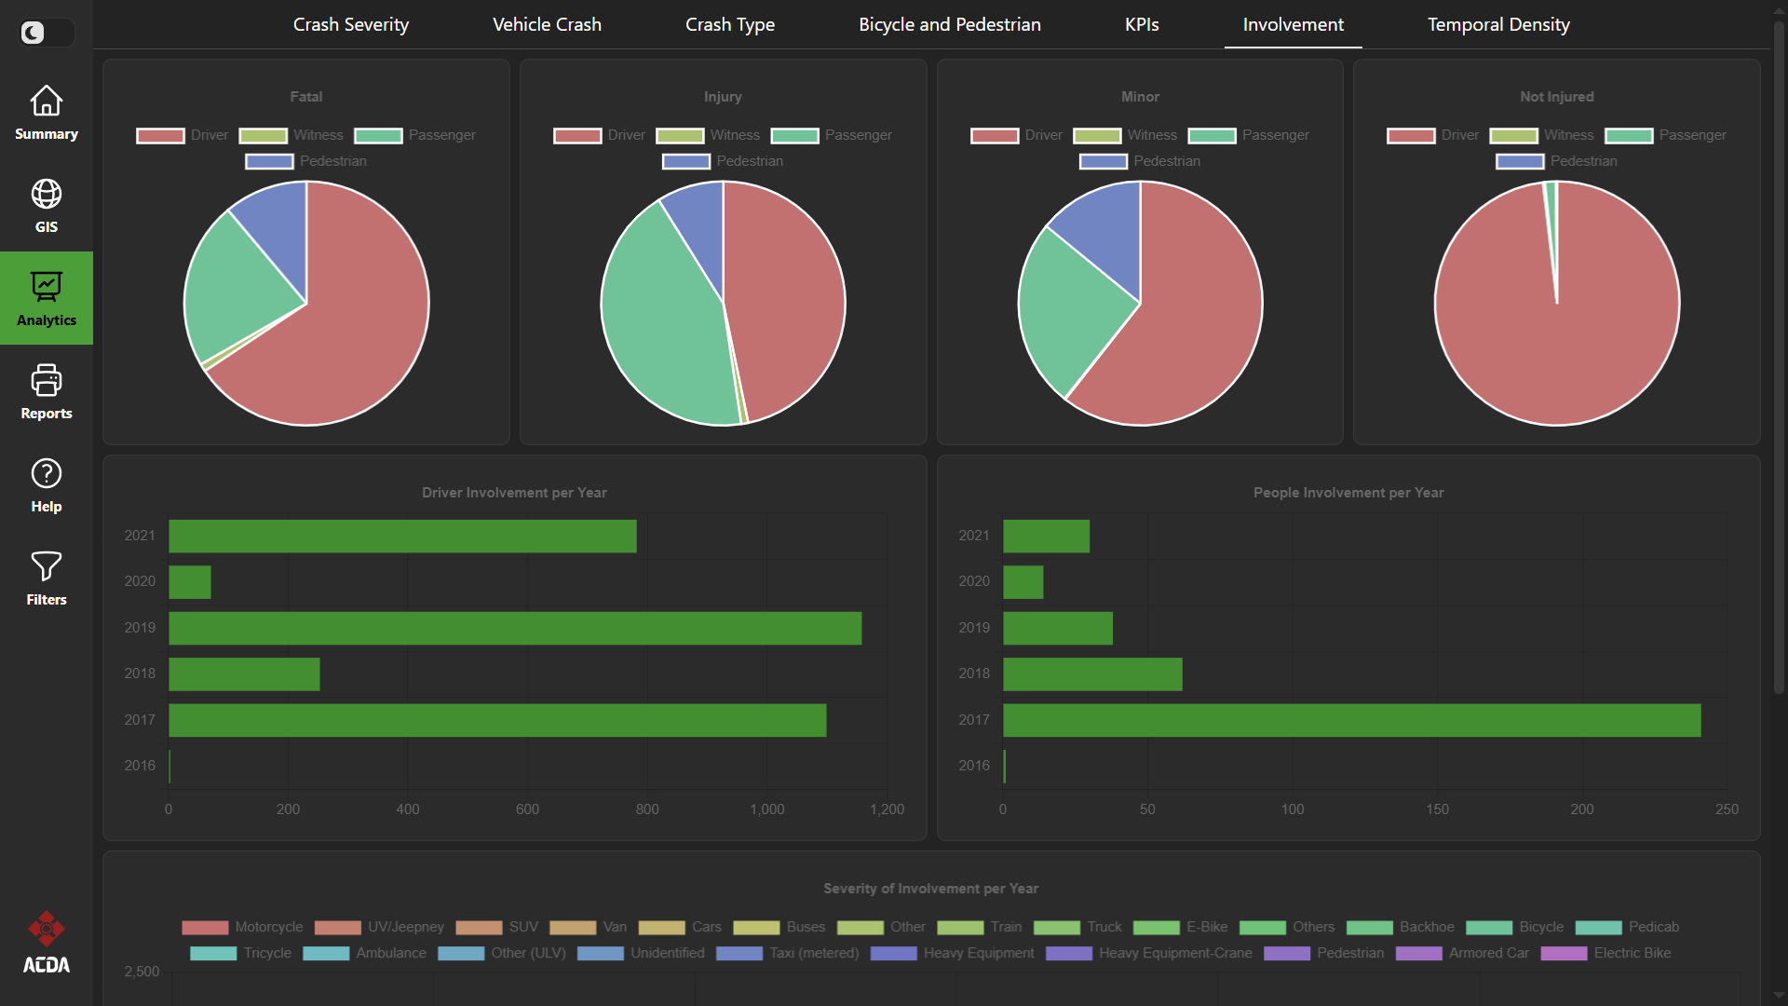Toggle Buses legend item
This screenshot has height=1006, width=1788.
point(779,927)
